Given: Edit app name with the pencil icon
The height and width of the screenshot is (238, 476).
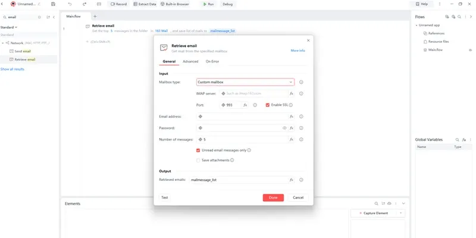Looking at the screenshot, I should click(x=39, y=4).
